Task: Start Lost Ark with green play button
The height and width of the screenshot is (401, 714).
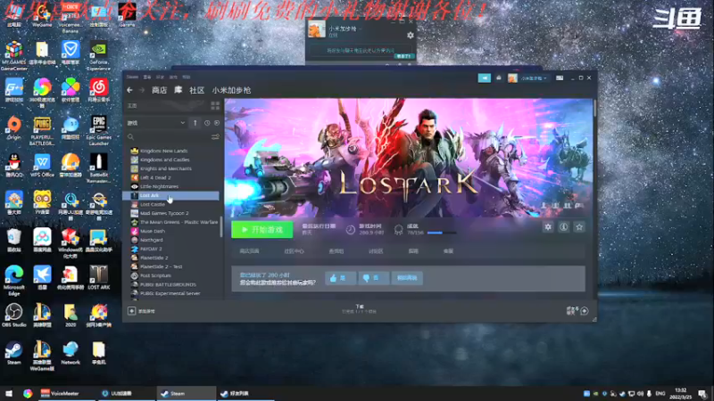Action: [262, 230]
